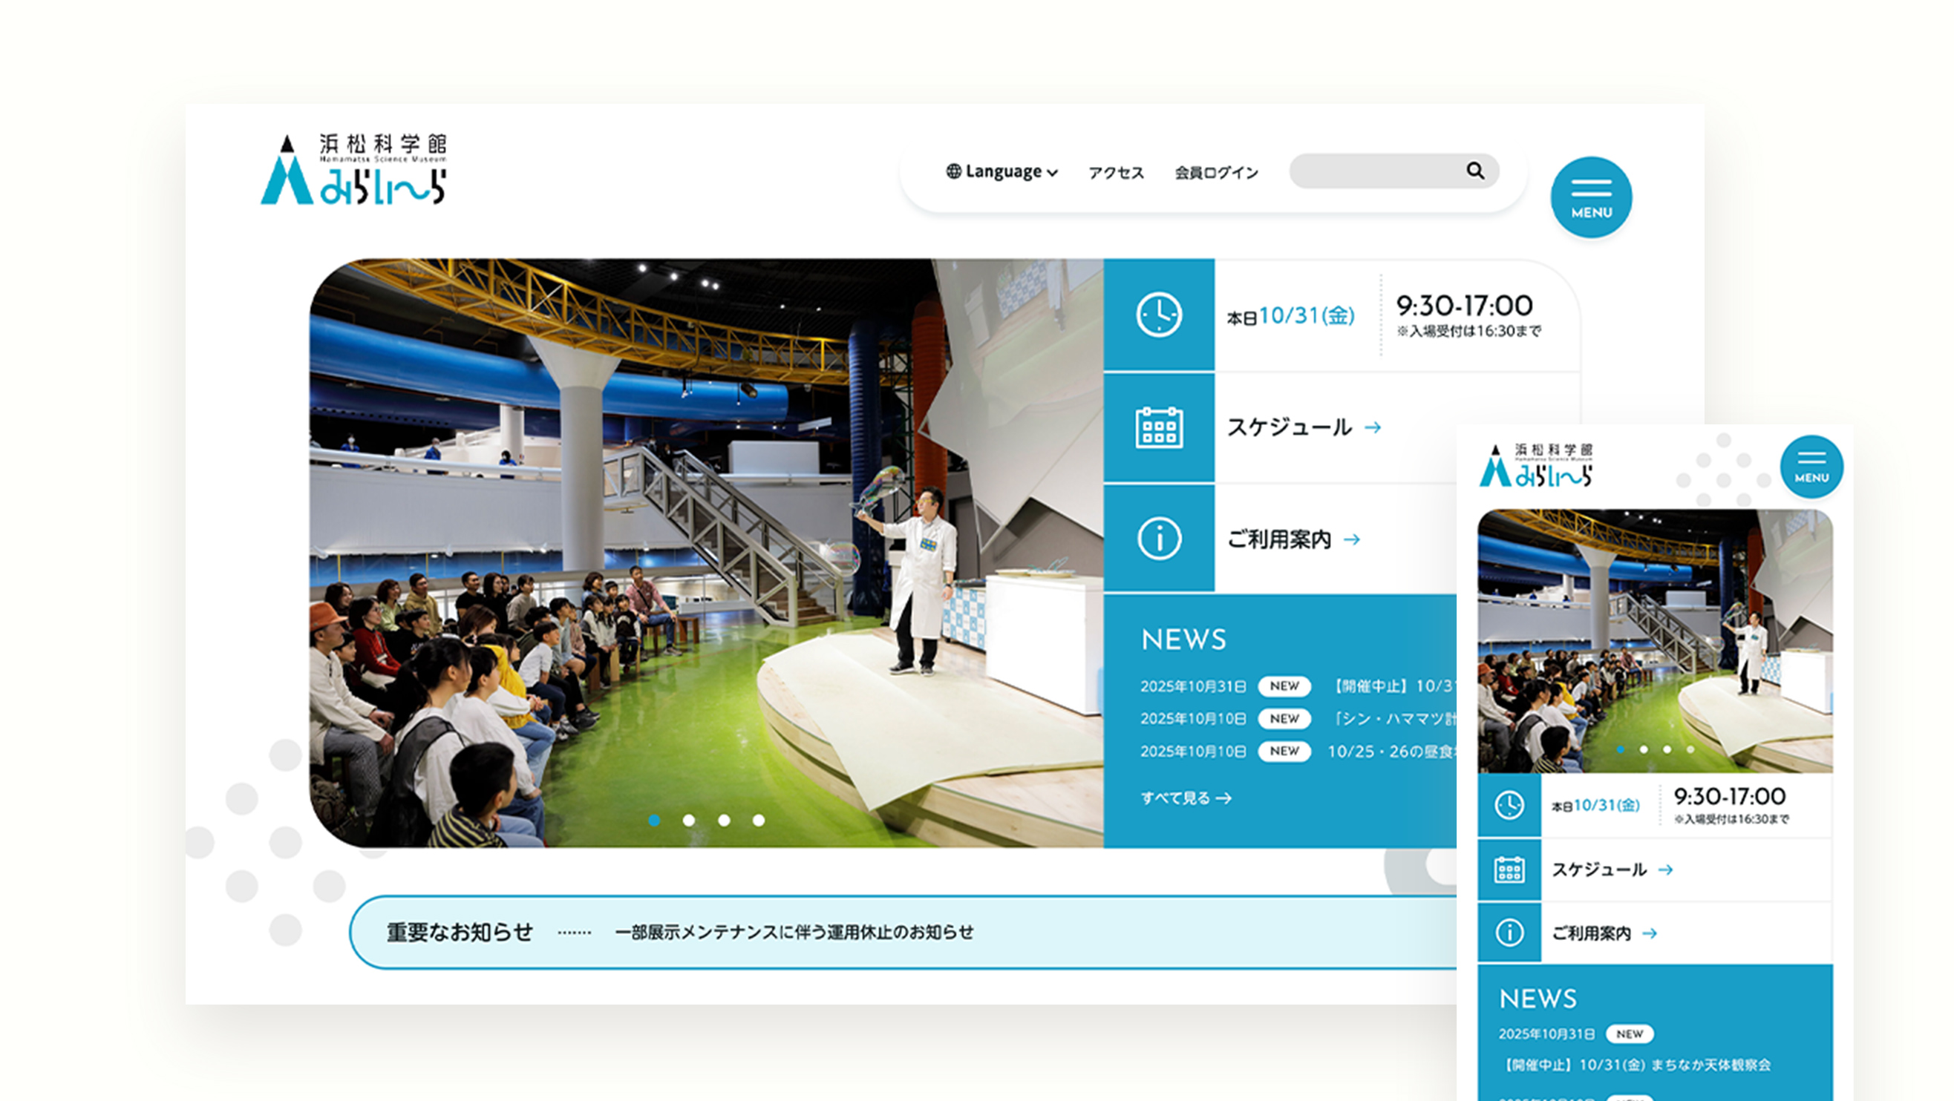Click the mobile view calendar icon
Viewport: 1954px width, 1101px height.
click(1509, 870)
